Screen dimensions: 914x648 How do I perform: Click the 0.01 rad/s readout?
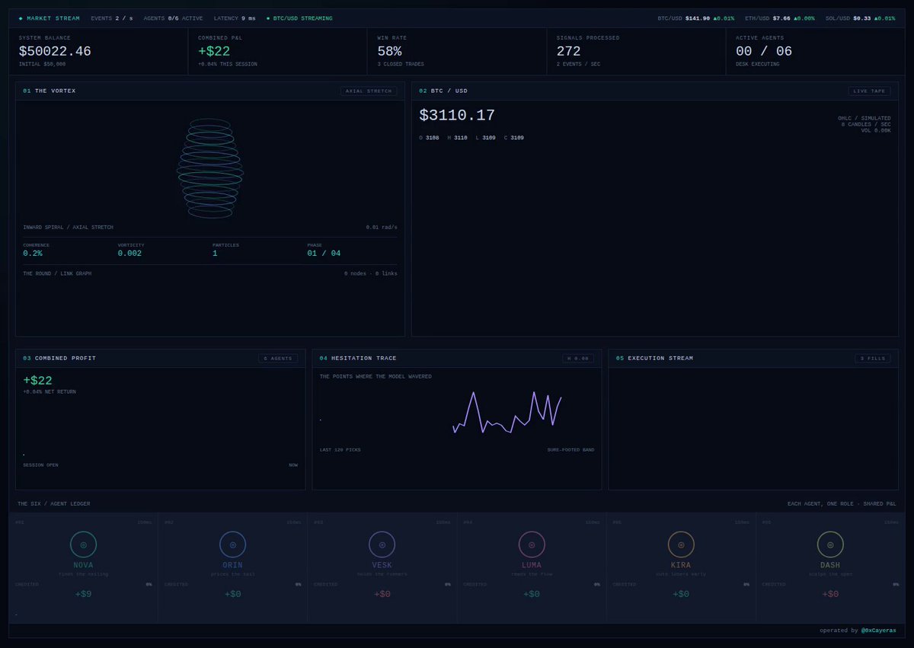382,227
